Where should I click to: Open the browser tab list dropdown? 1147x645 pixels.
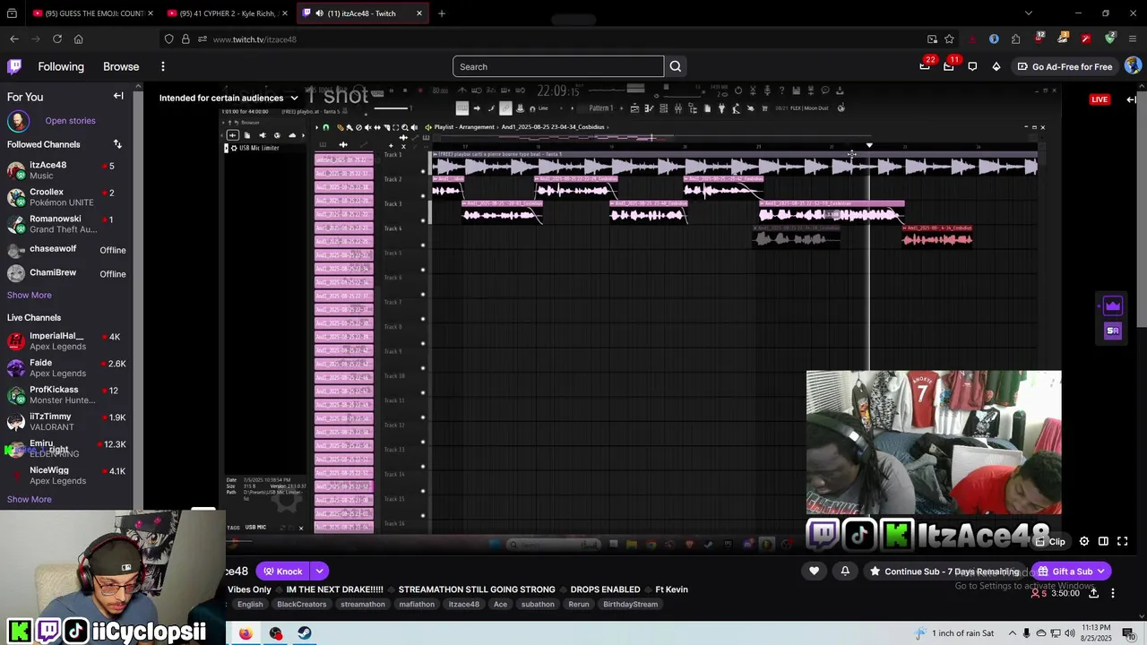(1028, 13)
